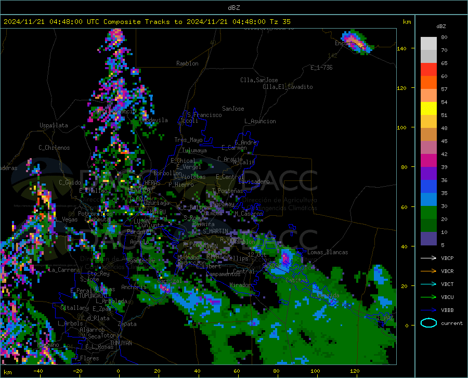Click the 'E_1-736' map label
Viewport: 468px width, 378px height.
pos(321,68)
